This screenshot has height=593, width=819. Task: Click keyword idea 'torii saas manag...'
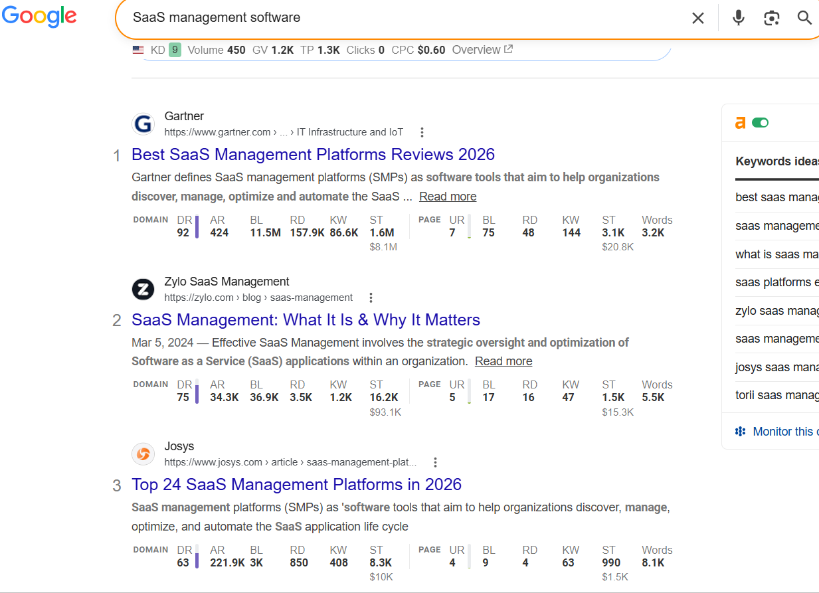point(777,396)
